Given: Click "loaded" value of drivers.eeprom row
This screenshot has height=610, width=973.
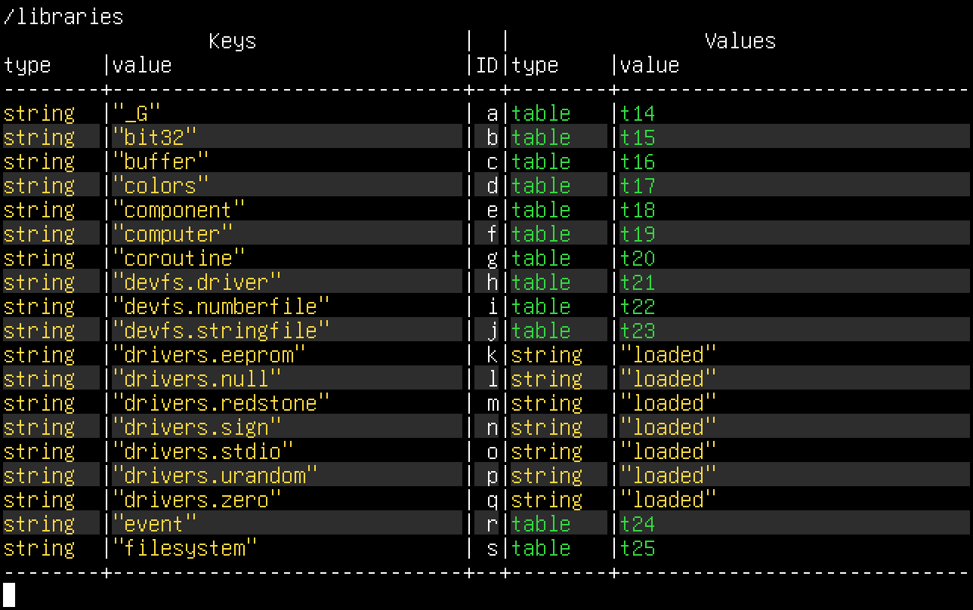Looking at the screenshot, I should click(668, 355).
